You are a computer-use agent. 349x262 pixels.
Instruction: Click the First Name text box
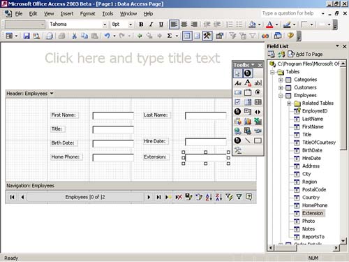tap(113, 115)
